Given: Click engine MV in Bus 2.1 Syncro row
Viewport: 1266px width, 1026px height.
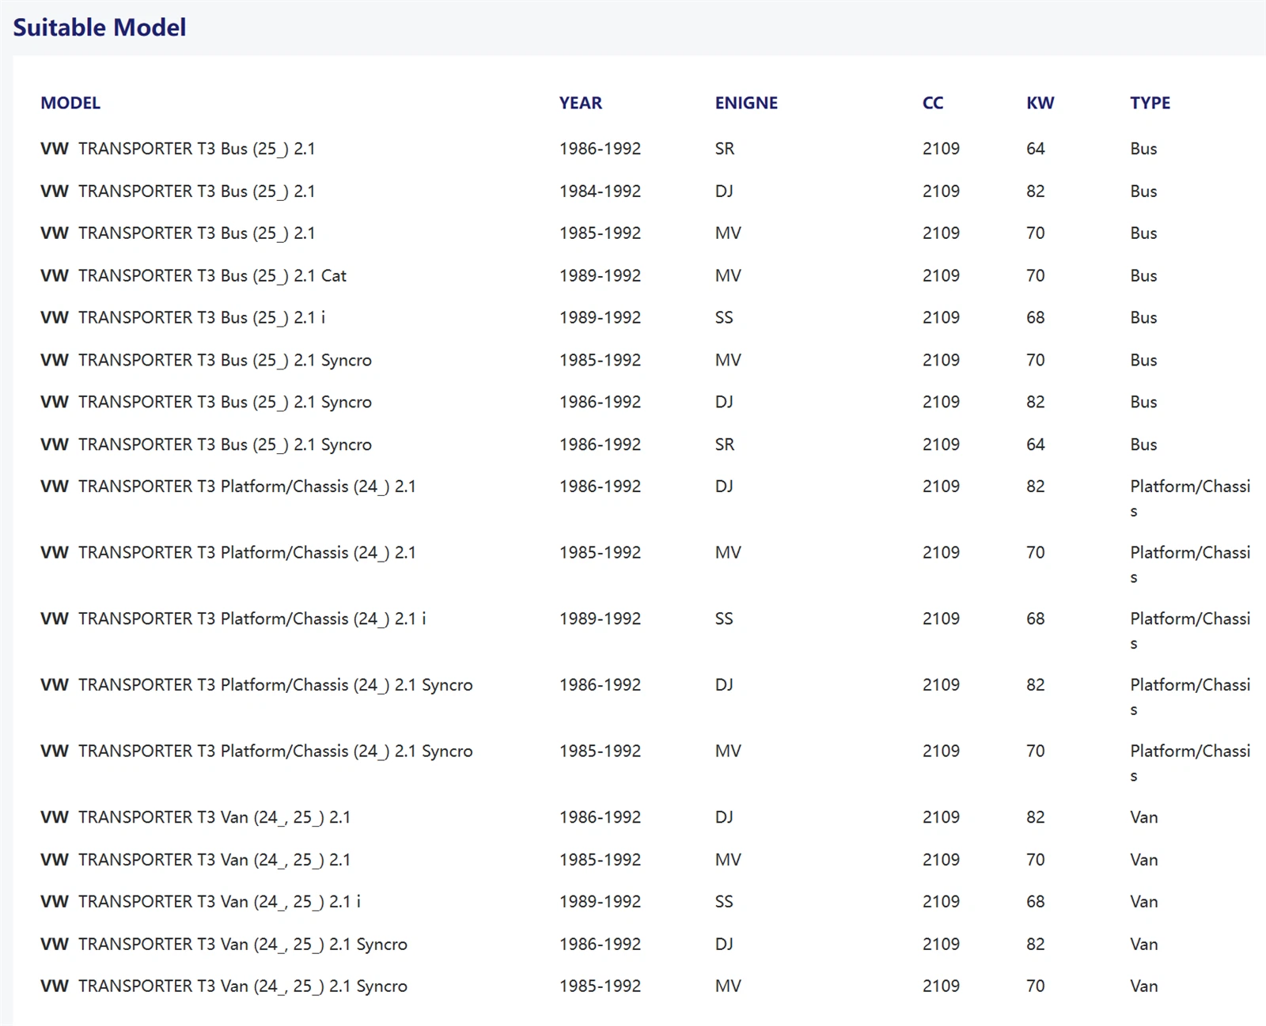Looking at the screenshot, I should (x=728, y=361).
